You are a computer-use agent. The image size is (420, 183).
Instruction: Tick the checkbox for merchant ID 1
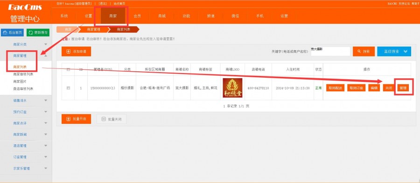click(x=68, y=88)
